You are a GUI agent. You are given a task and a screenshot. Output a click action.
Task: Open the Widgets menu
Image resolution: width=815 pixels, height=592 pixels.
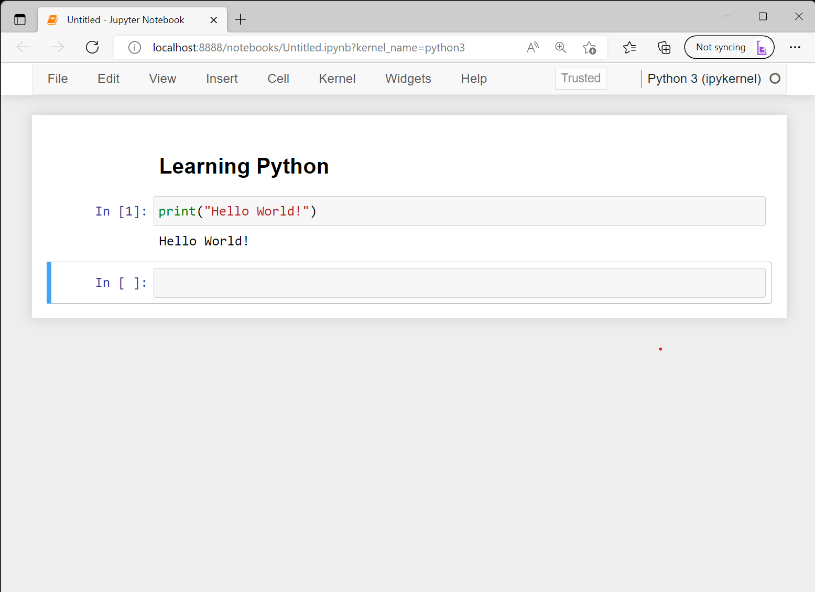pyautogui.click(x=408, y=79)
